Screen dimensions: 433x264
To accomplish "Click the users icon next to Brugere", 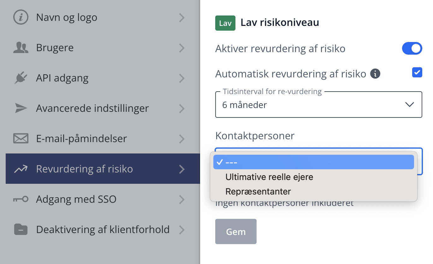I will (x=21, y=48).
